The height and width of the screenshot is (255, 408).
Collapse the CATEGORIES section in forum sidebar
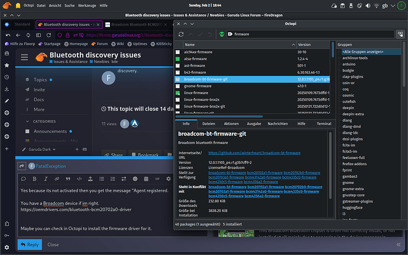coord(27,121)
